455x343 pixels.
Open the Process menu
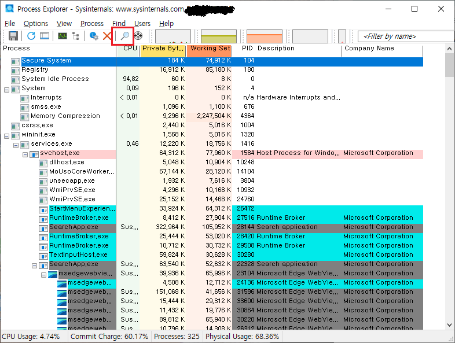[92, 24]
